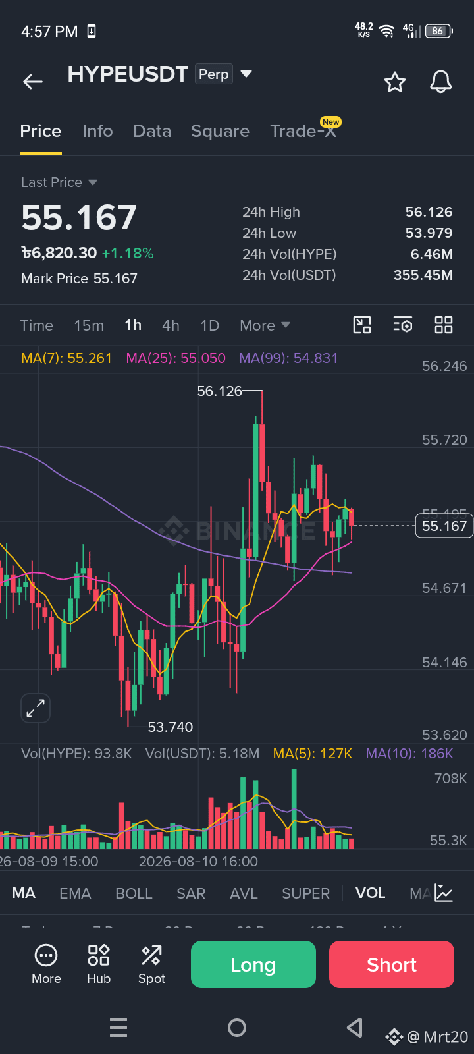The image size is (474, 1054).
Task: Tap the volume MA(10): 186K label
Action: pyautogui.click(x=409, y=754)
